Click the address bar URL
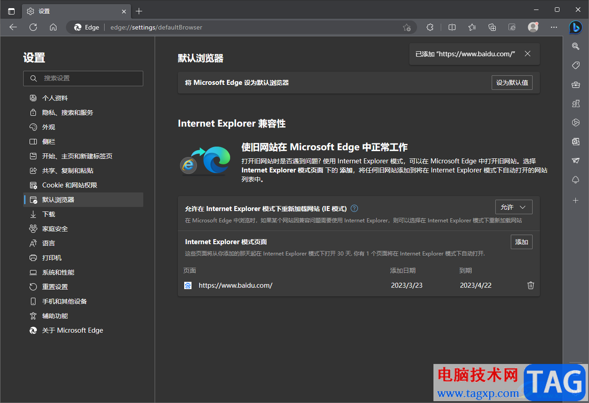This screenshot has height=403, width=589. 156,27
